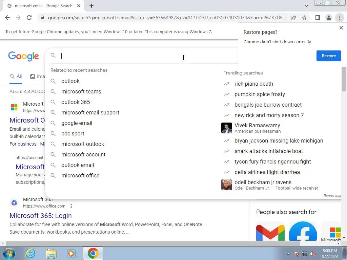Show hidden system tray icons arrow

coord(288,254)
